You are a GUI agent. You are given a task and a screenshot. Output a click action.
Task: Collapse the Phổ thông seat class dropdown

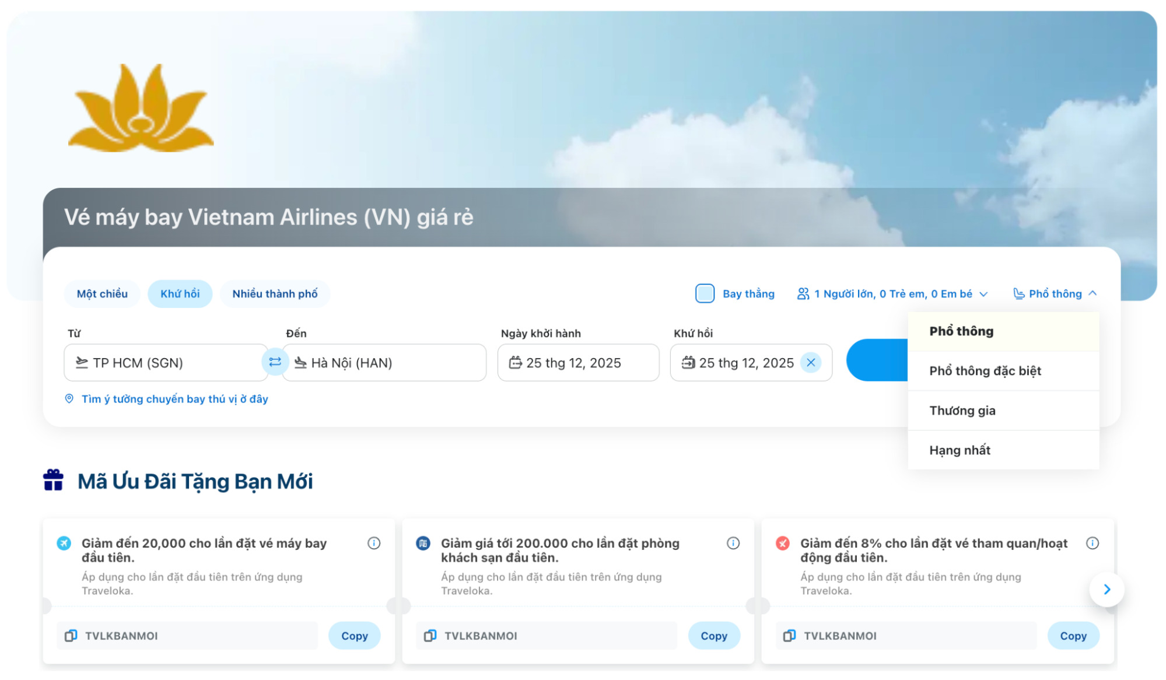click(1055, 293)
